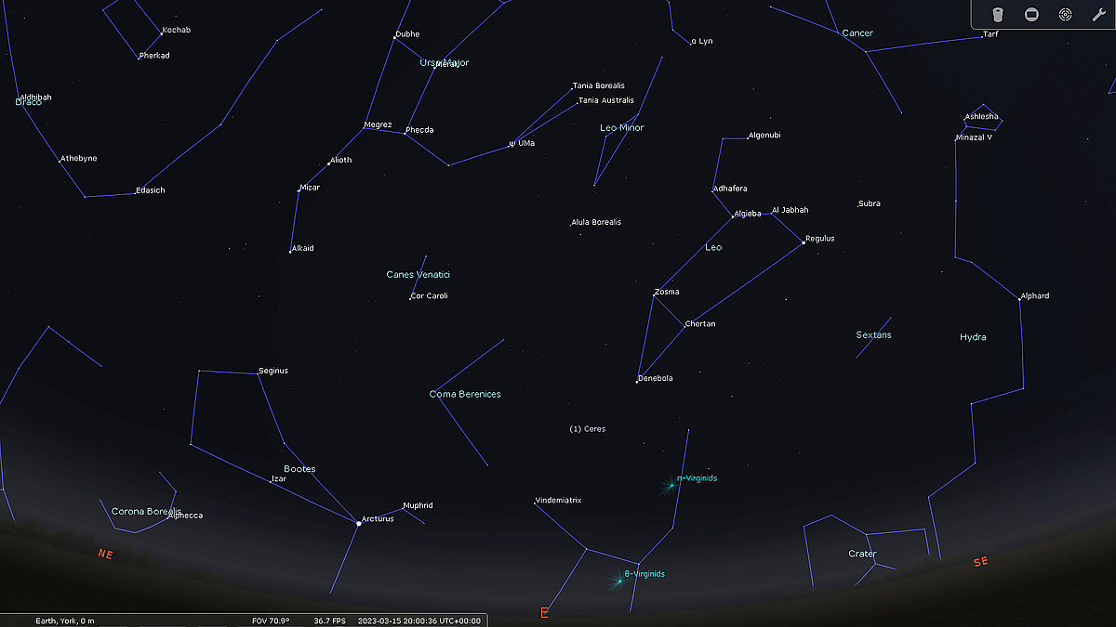This screenshot has height=627, width=1116.
Task: Pick the dwarf planet (1) Ceres
Action: (587, 429)
